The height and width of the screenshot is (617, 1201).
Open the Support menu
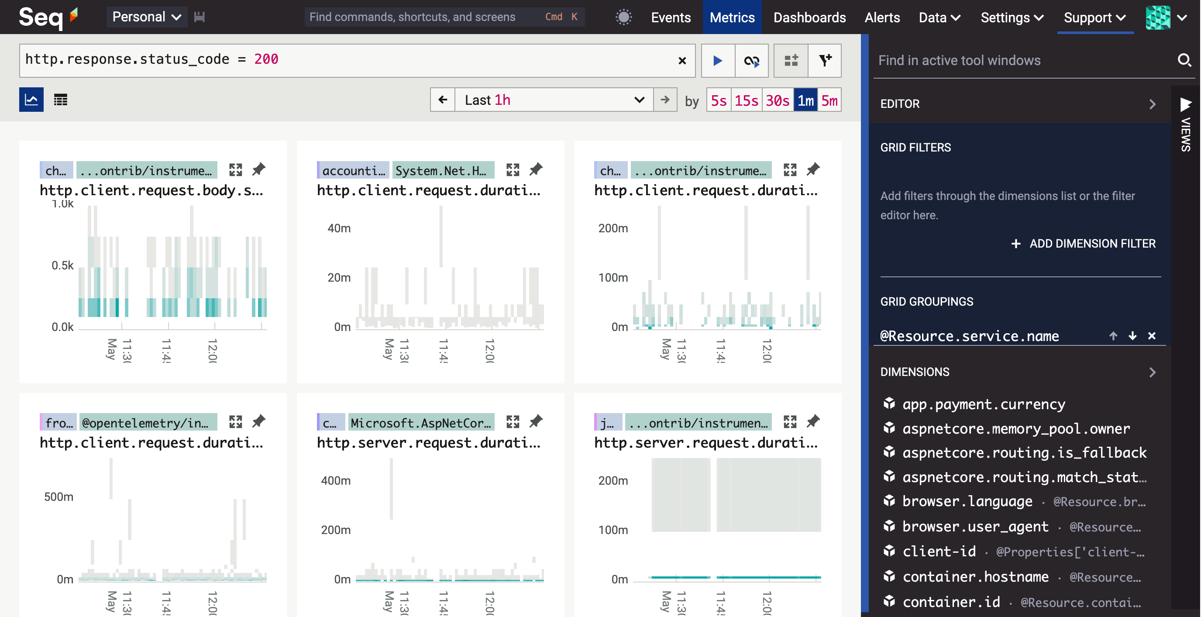(x=1095, y=17)
